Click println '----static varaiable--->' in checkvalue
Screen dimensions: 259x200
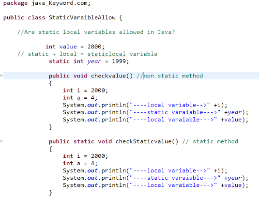click(x=155, y=112)
